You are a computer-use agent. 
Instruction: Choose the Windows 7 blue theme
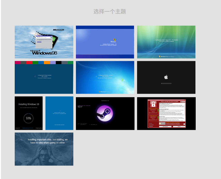(105, 77)
